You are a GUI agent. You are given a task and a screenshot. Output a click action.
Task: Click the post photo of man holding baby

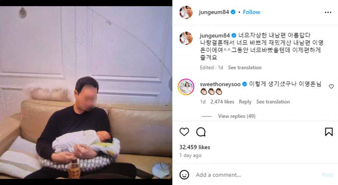86,92
